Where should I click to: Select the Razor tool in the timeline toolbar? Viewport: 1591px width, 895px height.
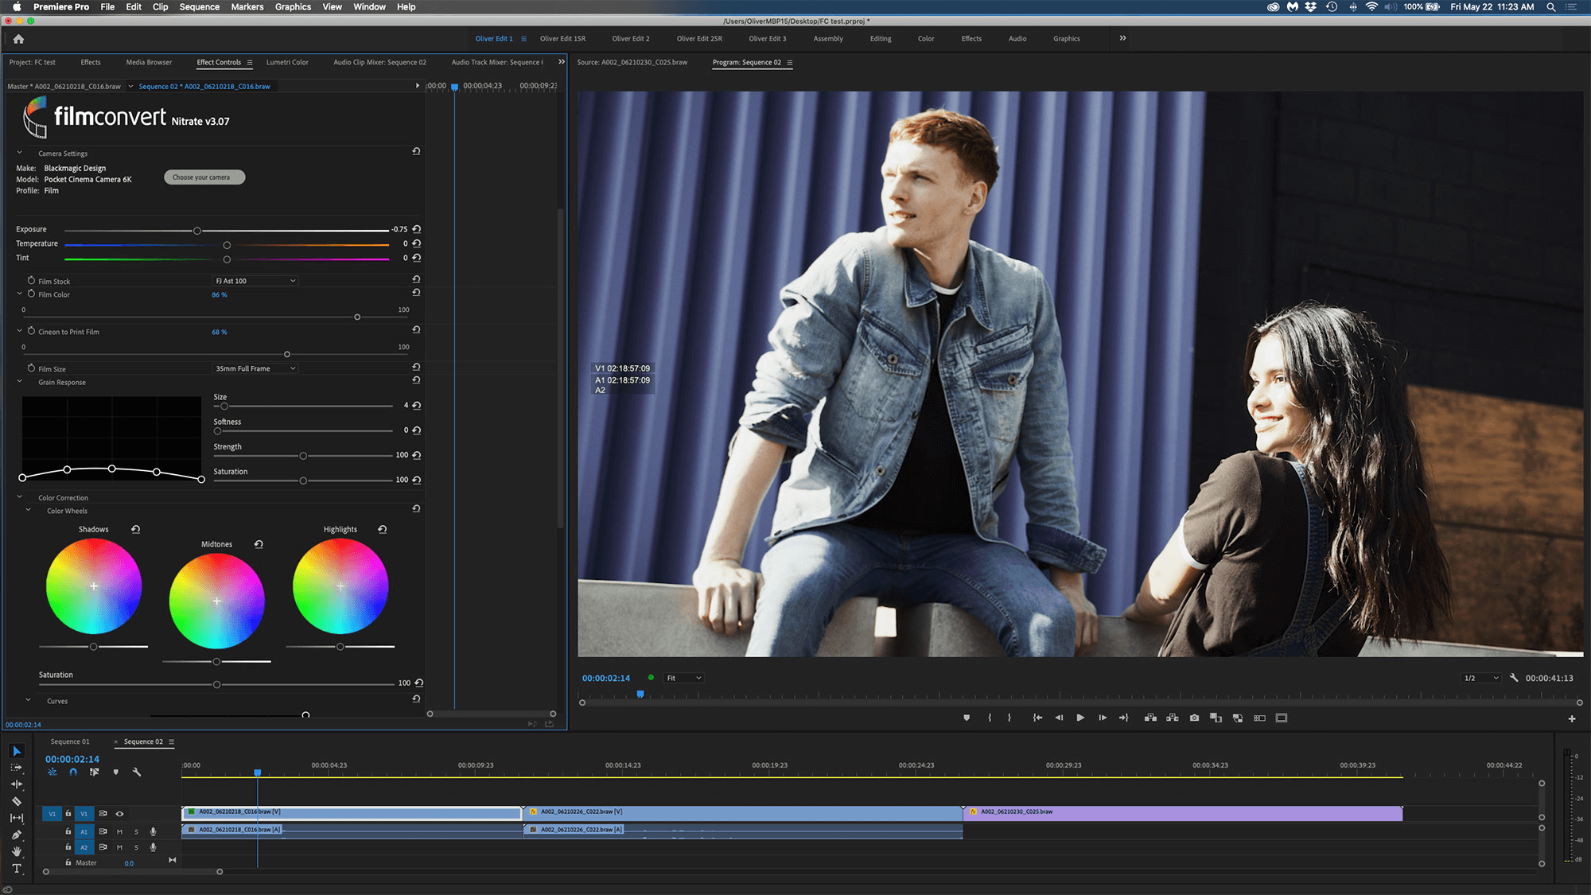click(x=17, y=802)
